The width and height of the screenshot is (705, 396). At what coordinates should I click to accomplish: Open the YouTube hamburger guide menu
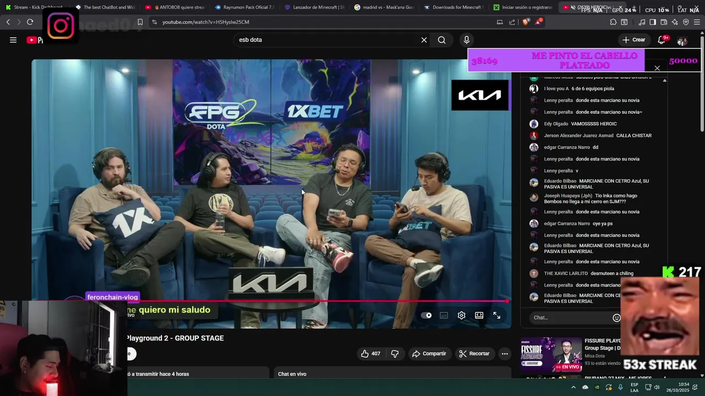click(13, 40)
